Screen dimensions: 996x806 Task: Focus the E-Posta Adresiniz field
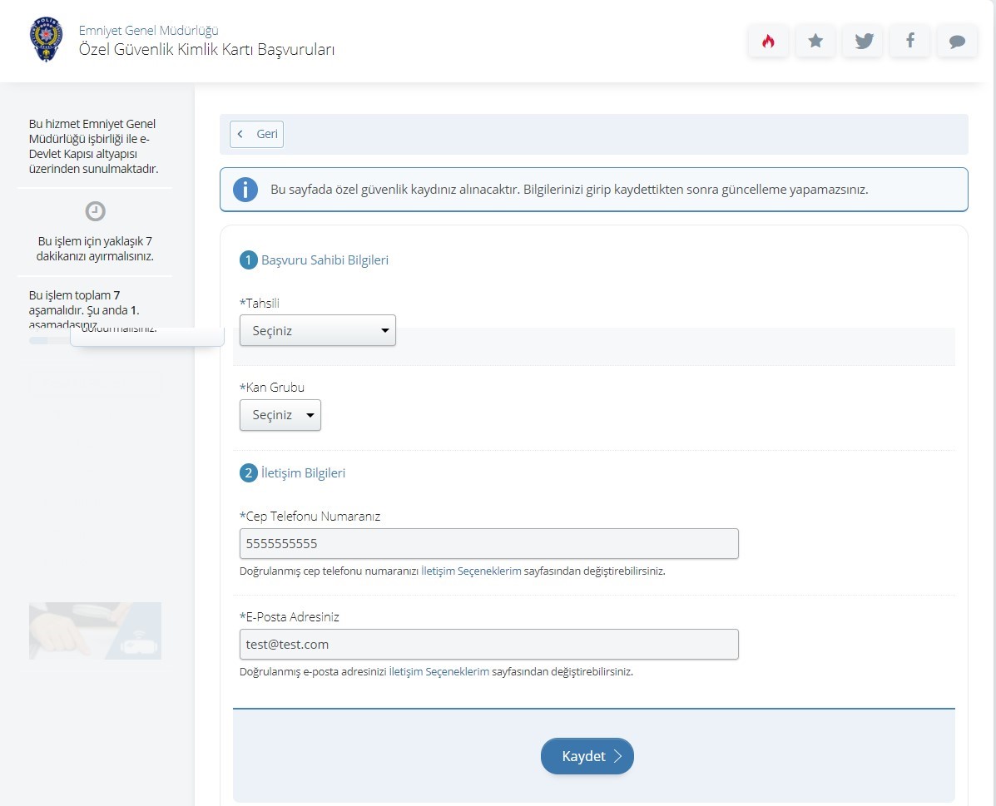488,645
